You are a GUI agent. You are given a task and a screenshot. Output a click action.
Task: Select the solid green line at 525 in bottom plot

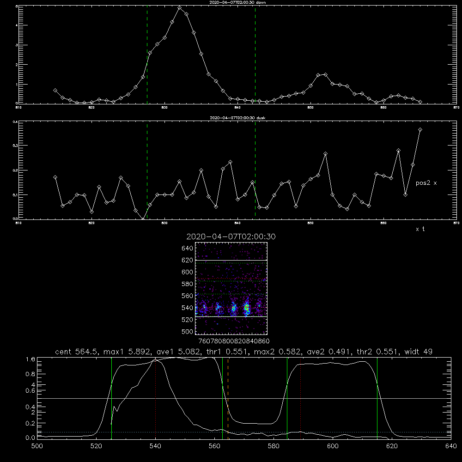(x=111, y=398)
